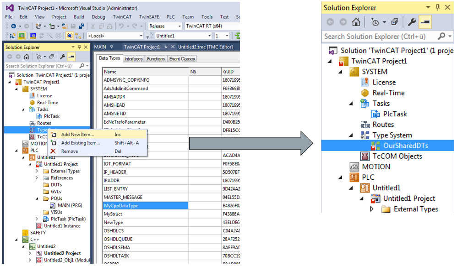Switch to the Event Classes tab
This screenshot has width=457, height=266.
[x=182, y=59]
